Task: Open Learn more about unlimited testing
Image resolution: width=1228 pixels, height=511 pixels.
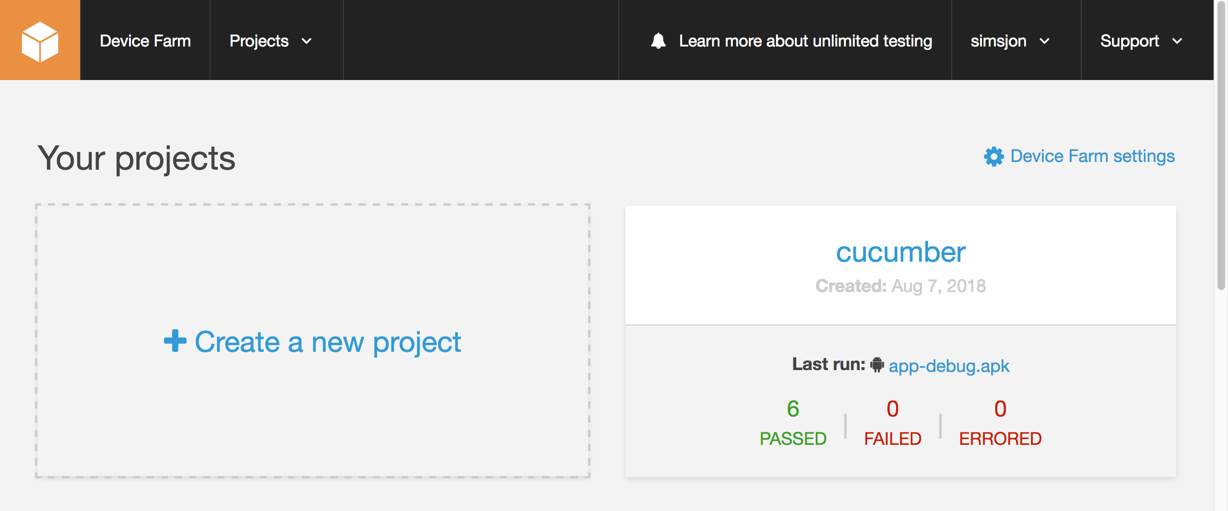Action: [x=805, y=41]
